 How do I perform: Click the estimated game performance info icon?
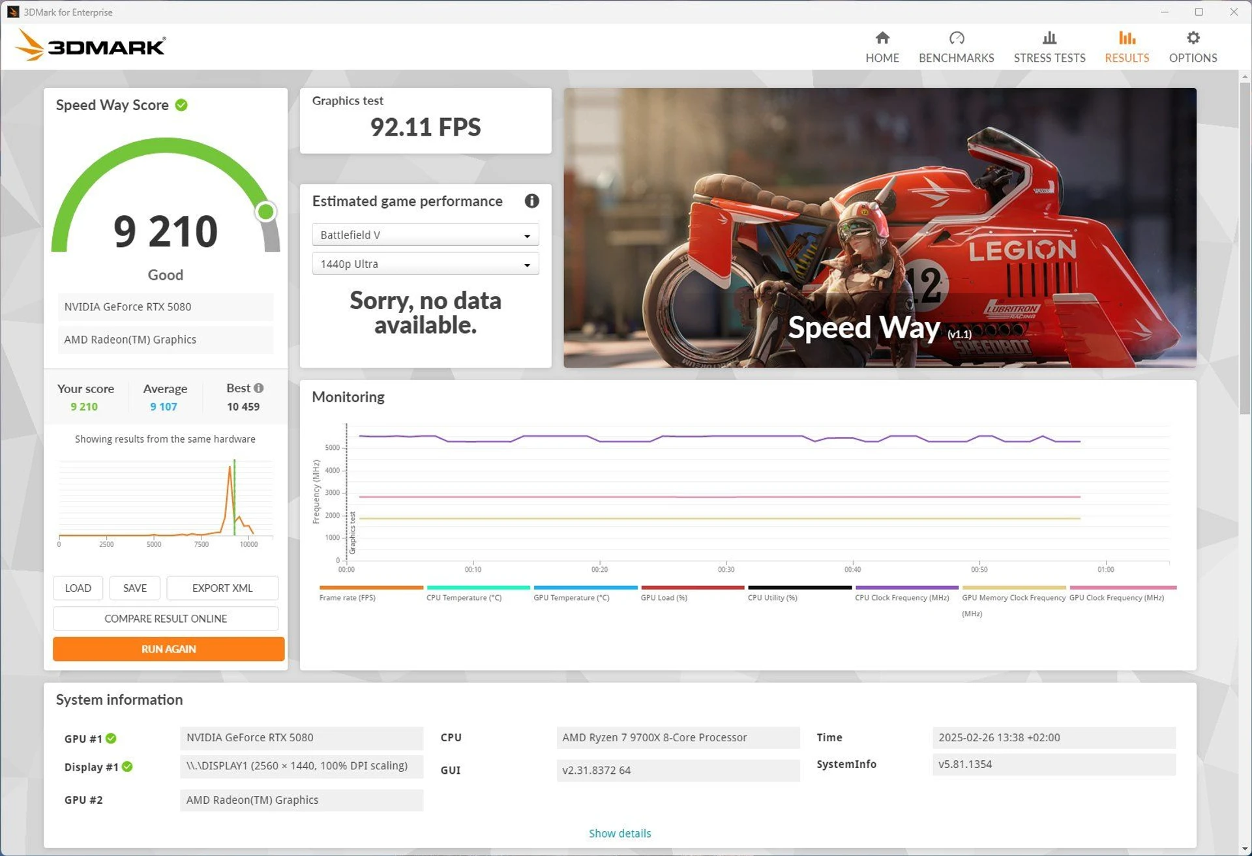point(531,201)
